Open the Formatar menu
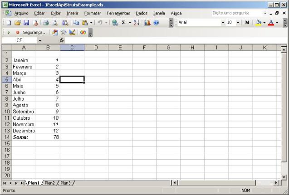Viewport: 289px width, 195px height. [x=93, y=13]
